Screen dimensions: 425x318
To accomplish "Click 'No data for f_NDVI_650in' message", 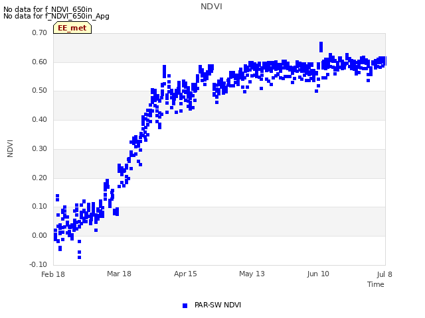I will pos(48,9).
